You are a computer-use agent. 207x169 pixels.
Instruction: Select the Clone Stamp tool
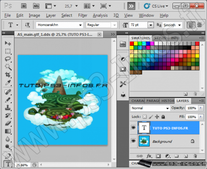8,108
